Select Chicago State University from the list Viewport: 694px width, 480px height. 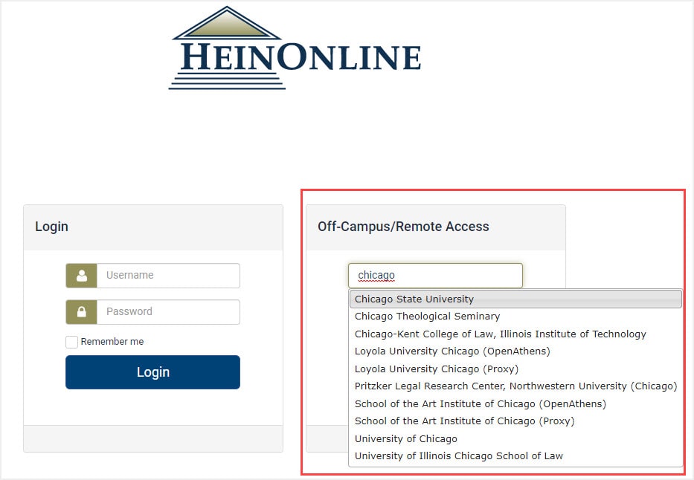[x=515, y=299]
